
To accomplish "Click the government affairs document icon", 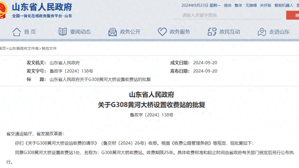I will tap(113, 32).
